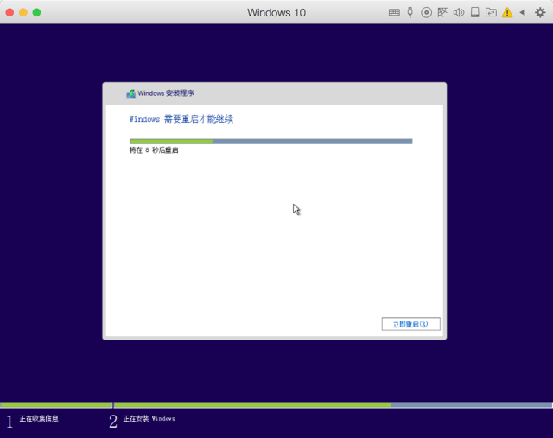Screen dimensions: 553x438
Task: Click the Windows 安装程序 setup icon
Action: 130,94
